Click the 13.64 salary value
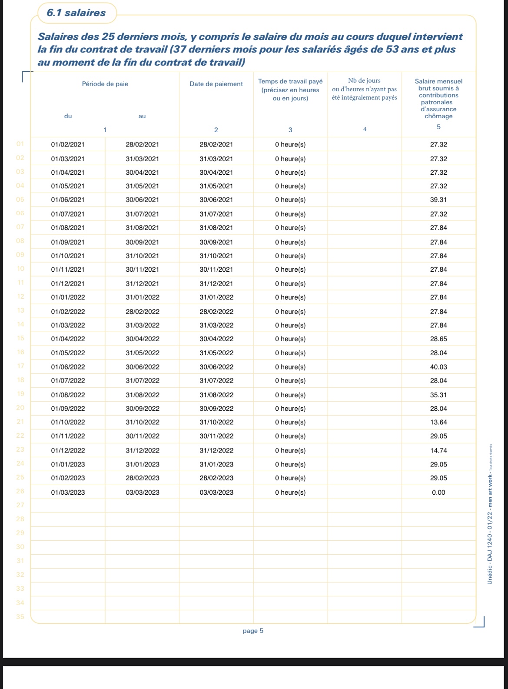 pyautogui.click(x=438, y=422)
